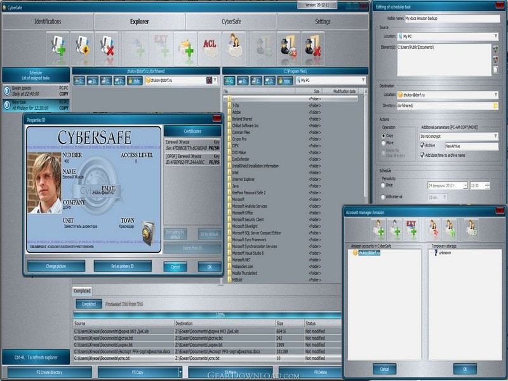Toggle the Archive checkbox
The width and height of the screenshot is (508, 381).
click(422, 145)
